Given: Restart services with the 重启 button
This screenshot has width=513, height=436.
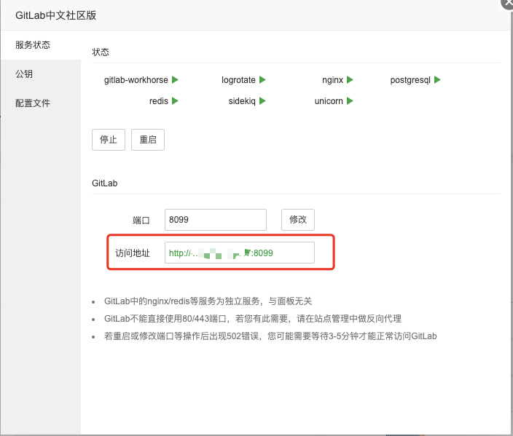Looking at the screenshot, I should click(x=148, y=140).
